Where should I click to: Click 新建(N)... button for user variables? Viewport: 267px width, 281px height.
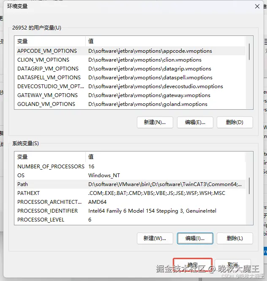[155, 122]
